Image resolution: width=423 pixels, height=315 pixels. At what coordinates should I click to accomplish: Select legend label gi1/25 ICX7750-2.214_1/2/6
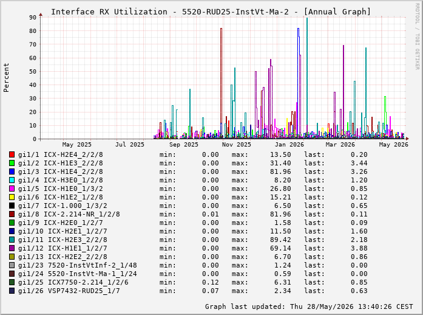coord(73,283)
